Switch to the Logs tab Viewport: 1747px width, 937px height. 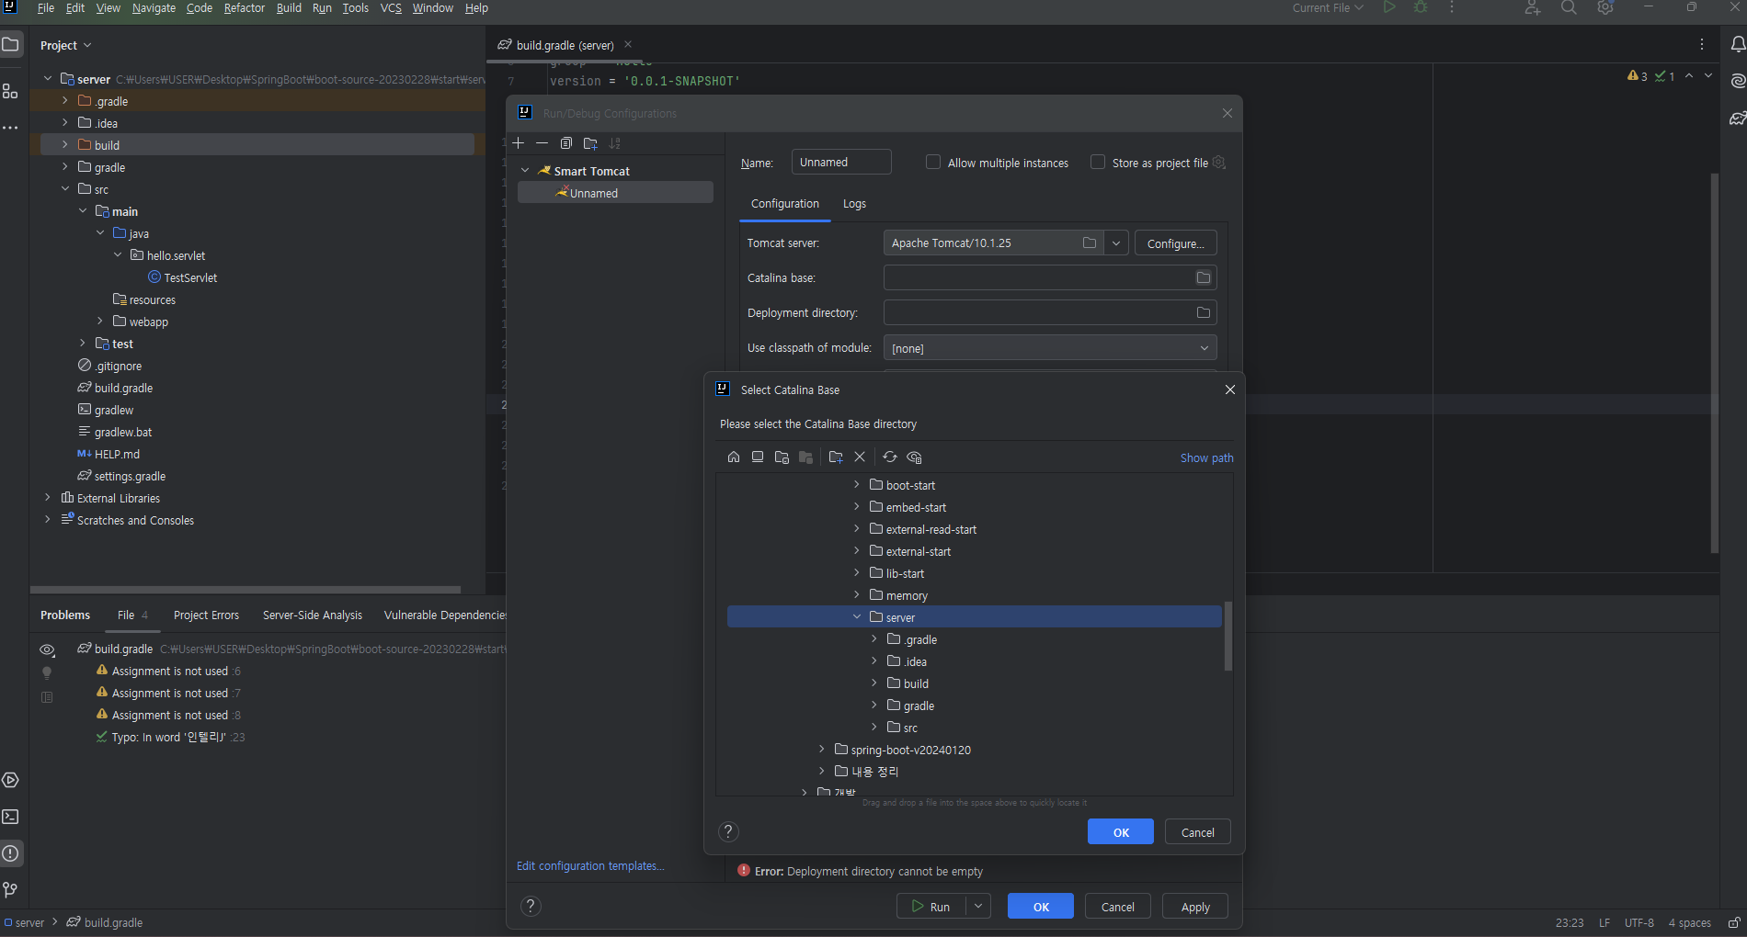point(854,204)
